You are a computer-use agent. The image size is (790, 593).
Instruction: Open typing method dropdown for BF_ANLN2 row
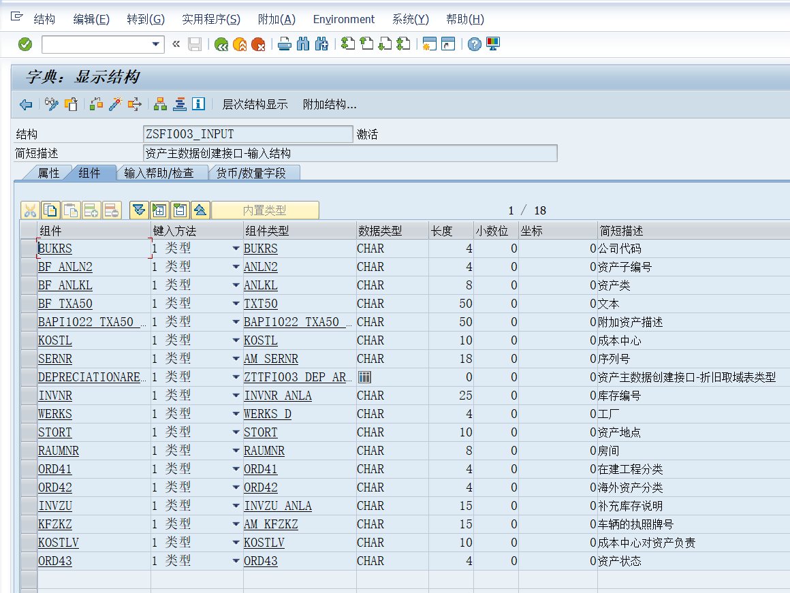click(x=236, y=266)
